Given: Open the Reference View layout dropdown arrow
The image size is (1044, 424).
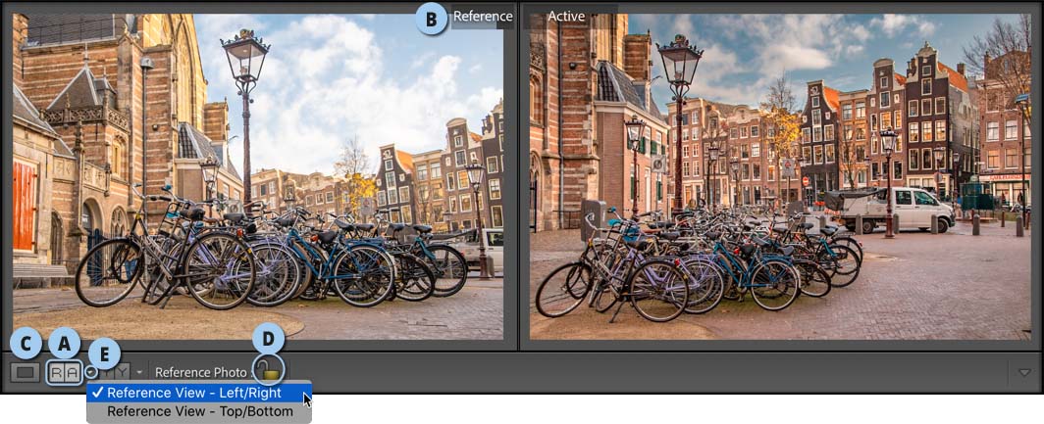Looking at the screenshot, I should (90, 372).
